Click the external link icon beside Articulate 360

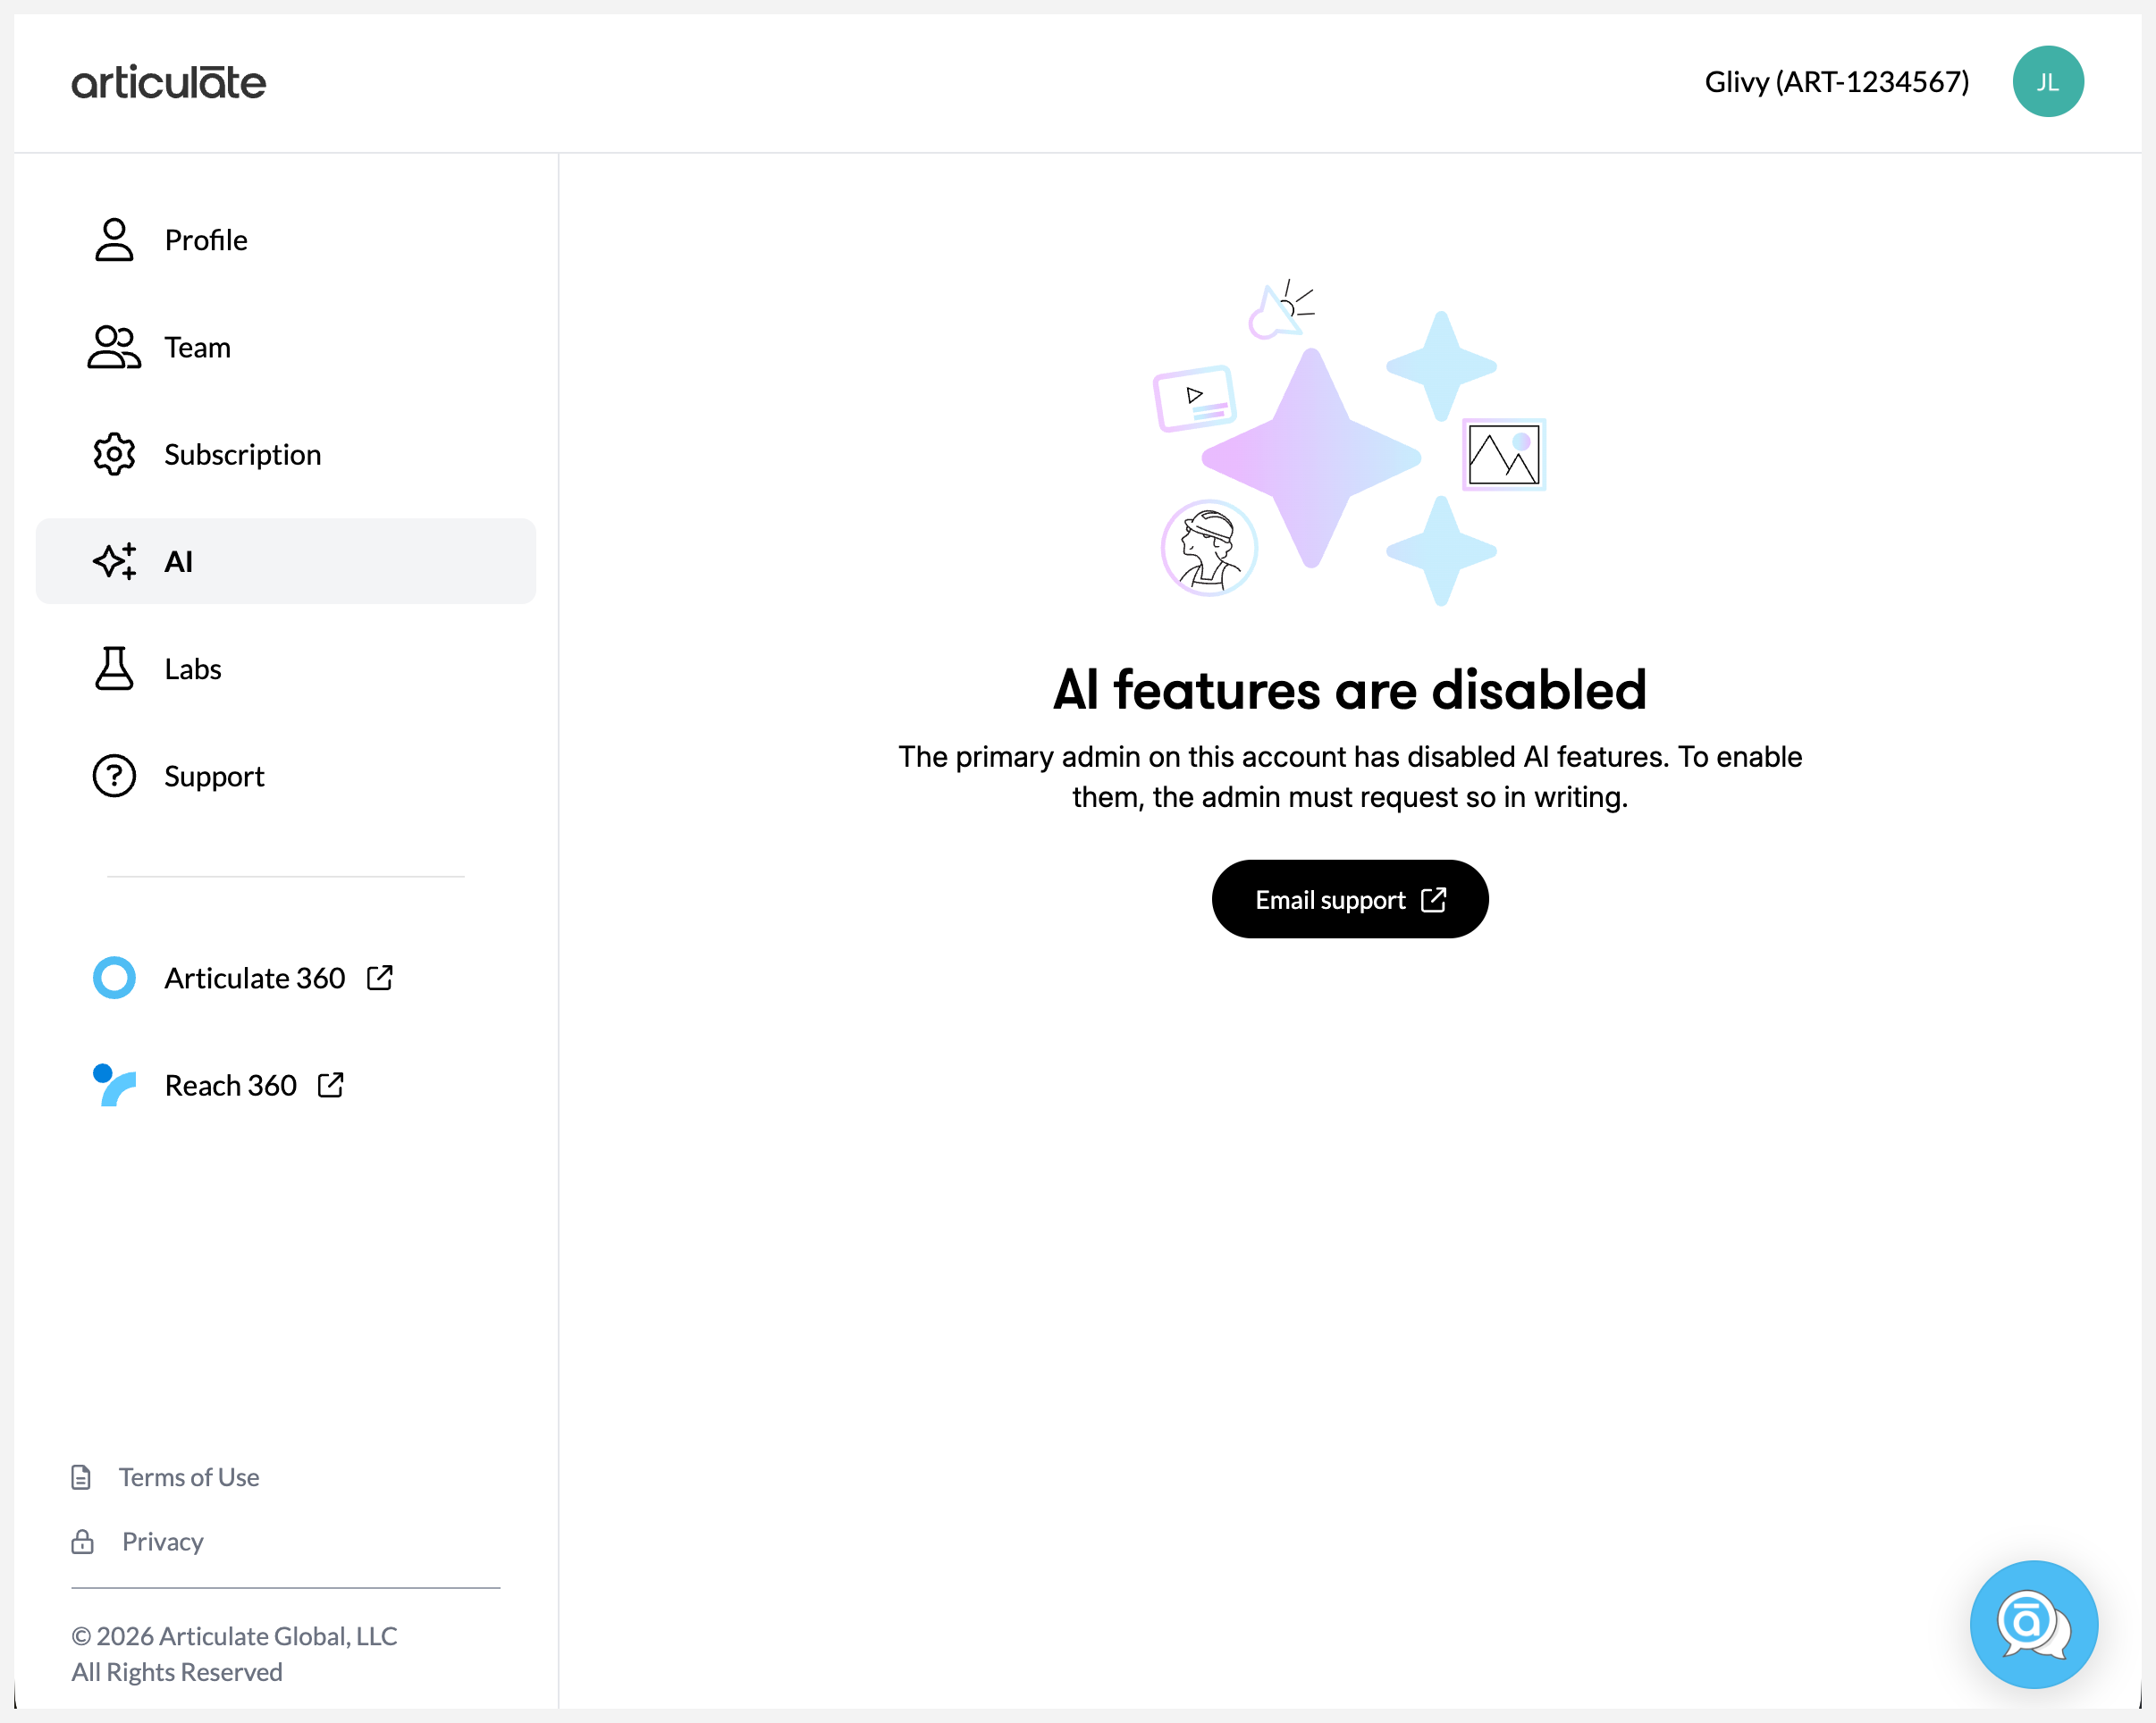(x=380, y=977)
